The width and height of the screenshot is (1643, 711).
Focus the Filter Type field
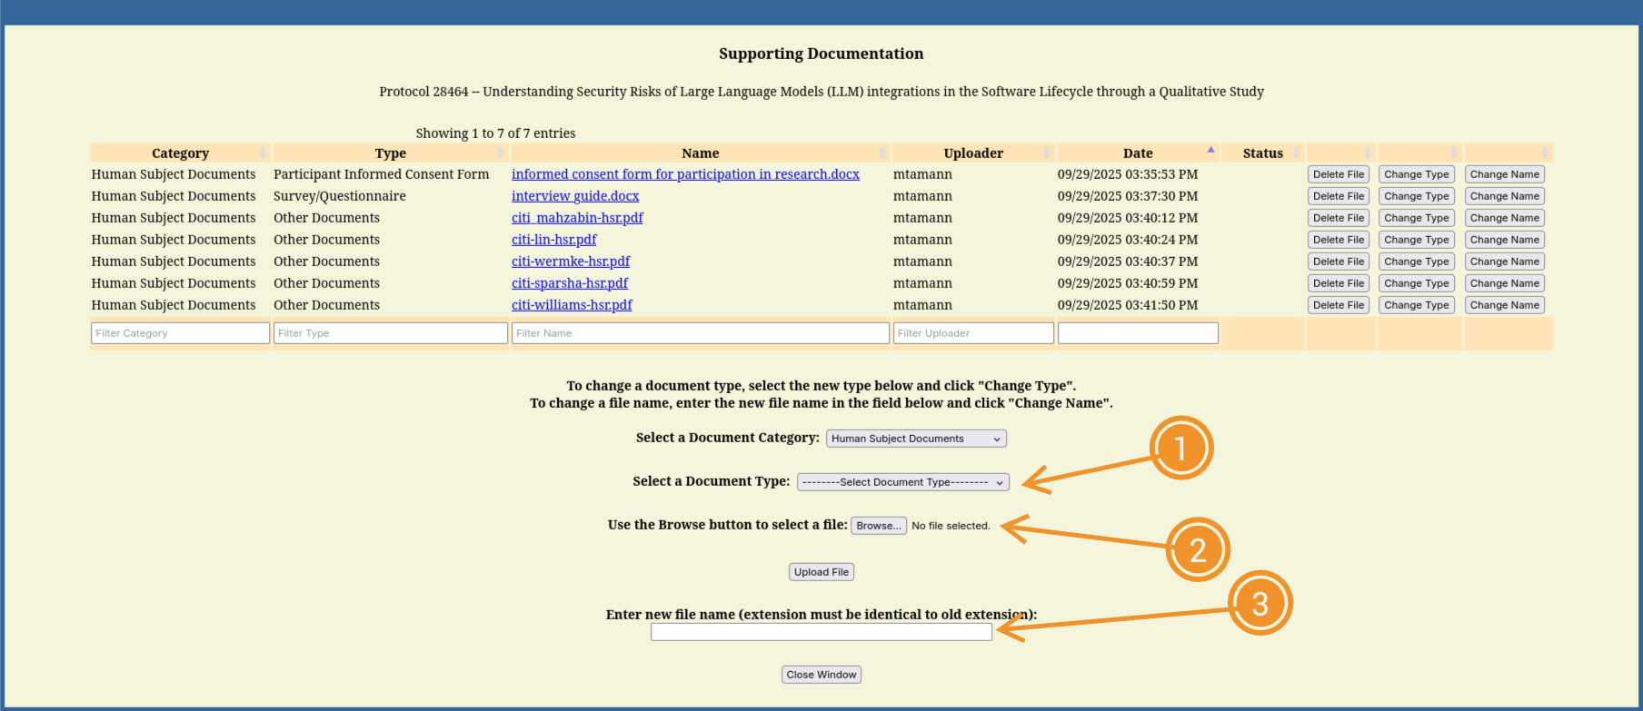click(x=390, y=333)
